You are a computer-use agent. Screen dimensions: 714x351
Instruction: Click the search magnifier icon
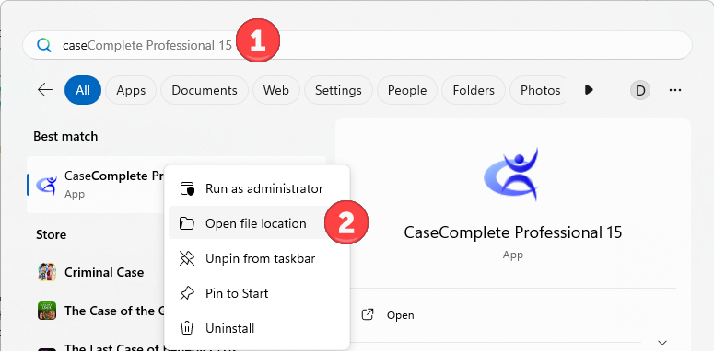[x=44, y=45]
